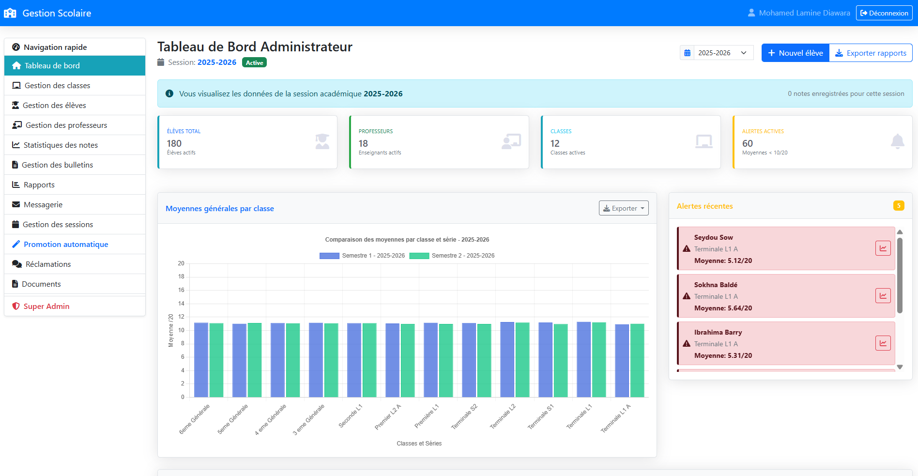Open Promotion automatique menu item
This screenshot has width=918, height=476.
[x=75, y=244]
